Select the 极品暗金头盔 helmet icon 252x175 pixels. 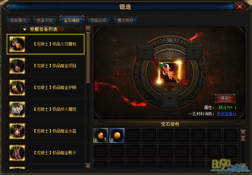pyautogui.click(x=17, y=131)
